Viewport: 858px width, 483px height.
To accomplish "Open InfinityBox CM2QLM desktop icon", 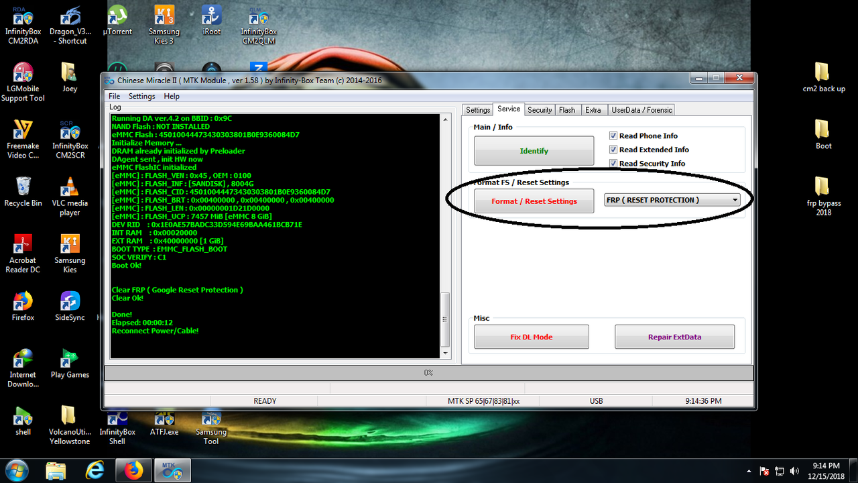I will point(259,24).
